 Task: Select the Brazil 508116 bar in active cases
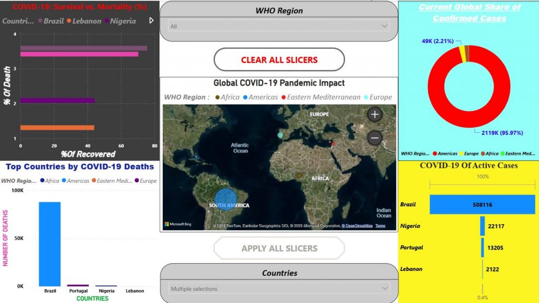[482, 205]
